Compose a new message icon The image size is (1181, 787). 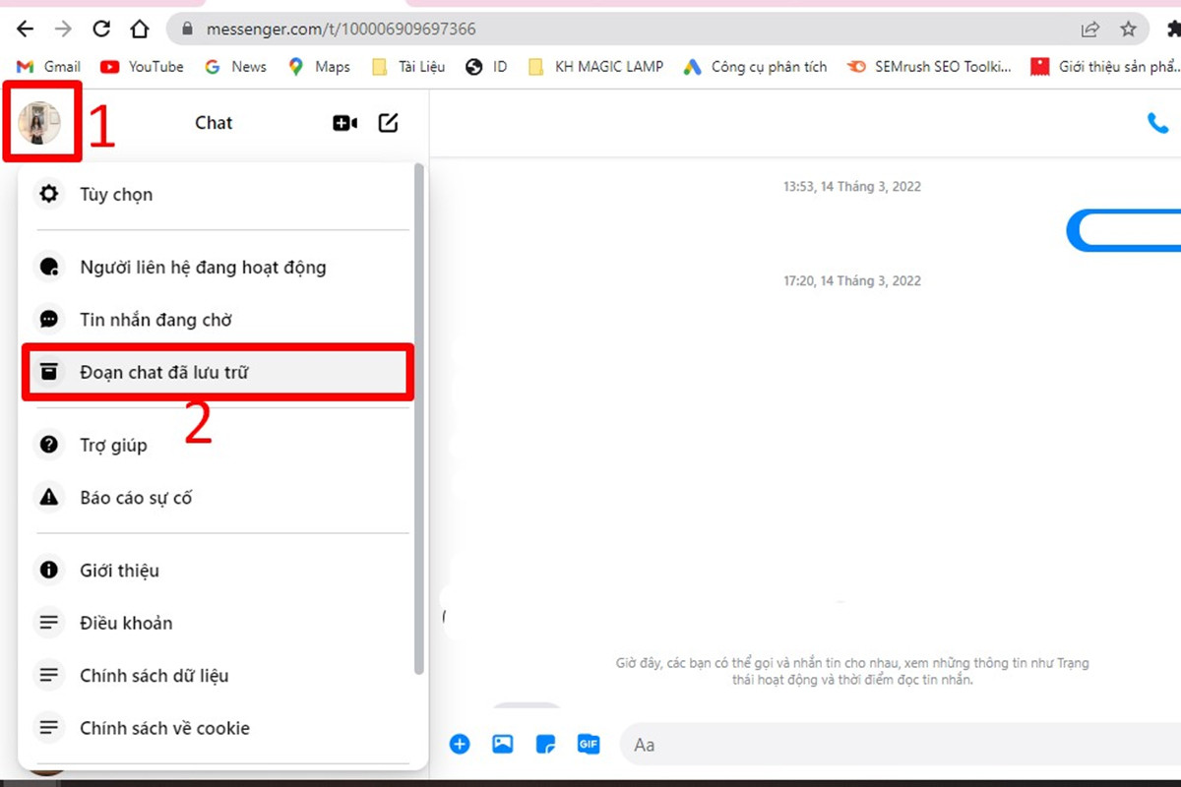389,123
